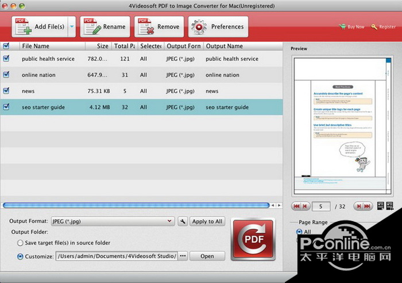Select the Customize radio button

point(20,257)
